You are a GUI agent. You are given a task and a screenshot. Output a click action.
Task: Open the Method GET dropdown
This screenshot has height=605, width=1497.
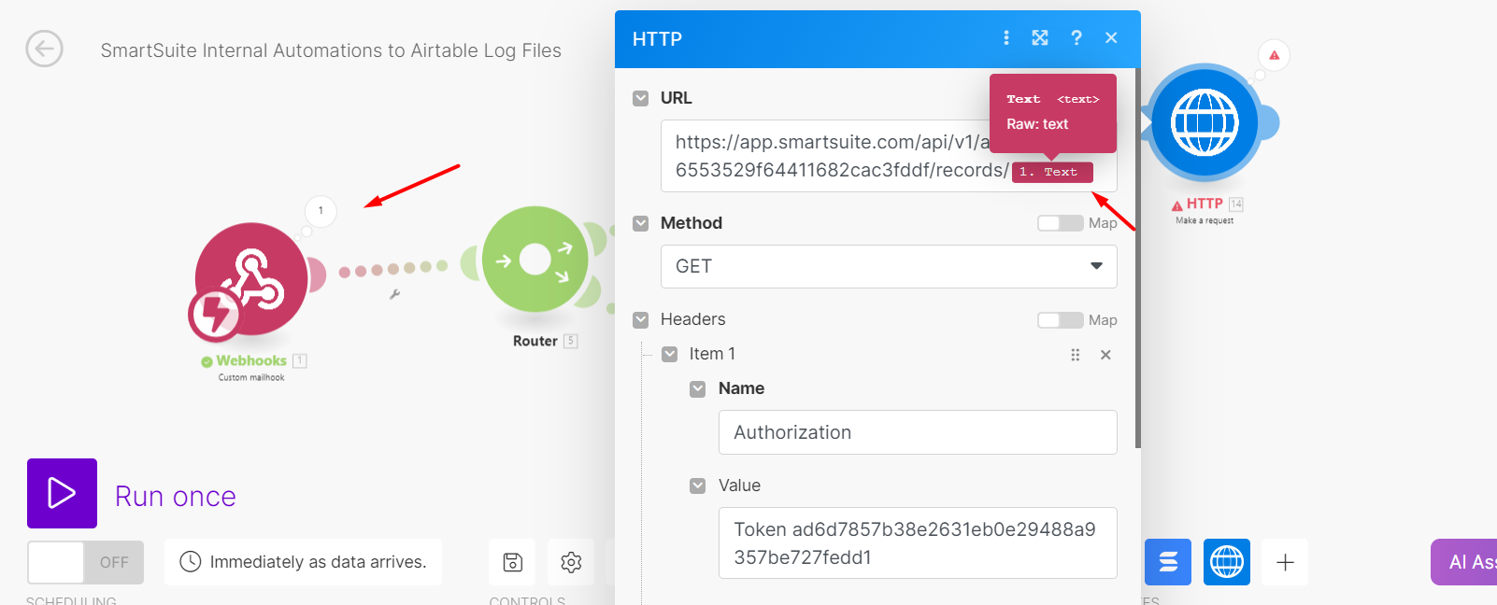[x=889, y=266]
